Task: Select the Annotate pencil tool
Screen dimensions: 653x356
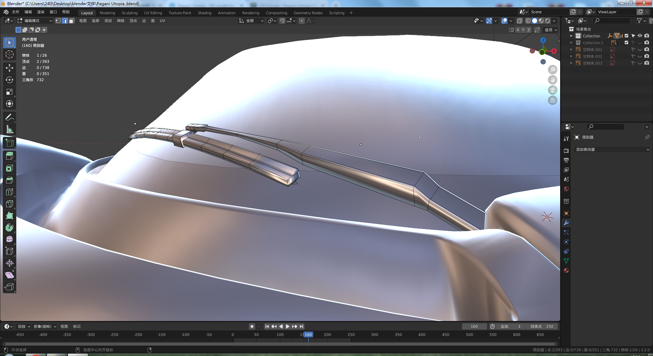Action: coord(10,118)
